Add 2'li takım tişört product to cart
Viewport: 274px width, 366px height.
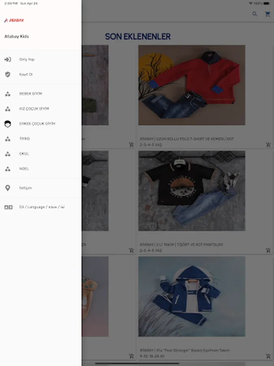tap(268, 251)
